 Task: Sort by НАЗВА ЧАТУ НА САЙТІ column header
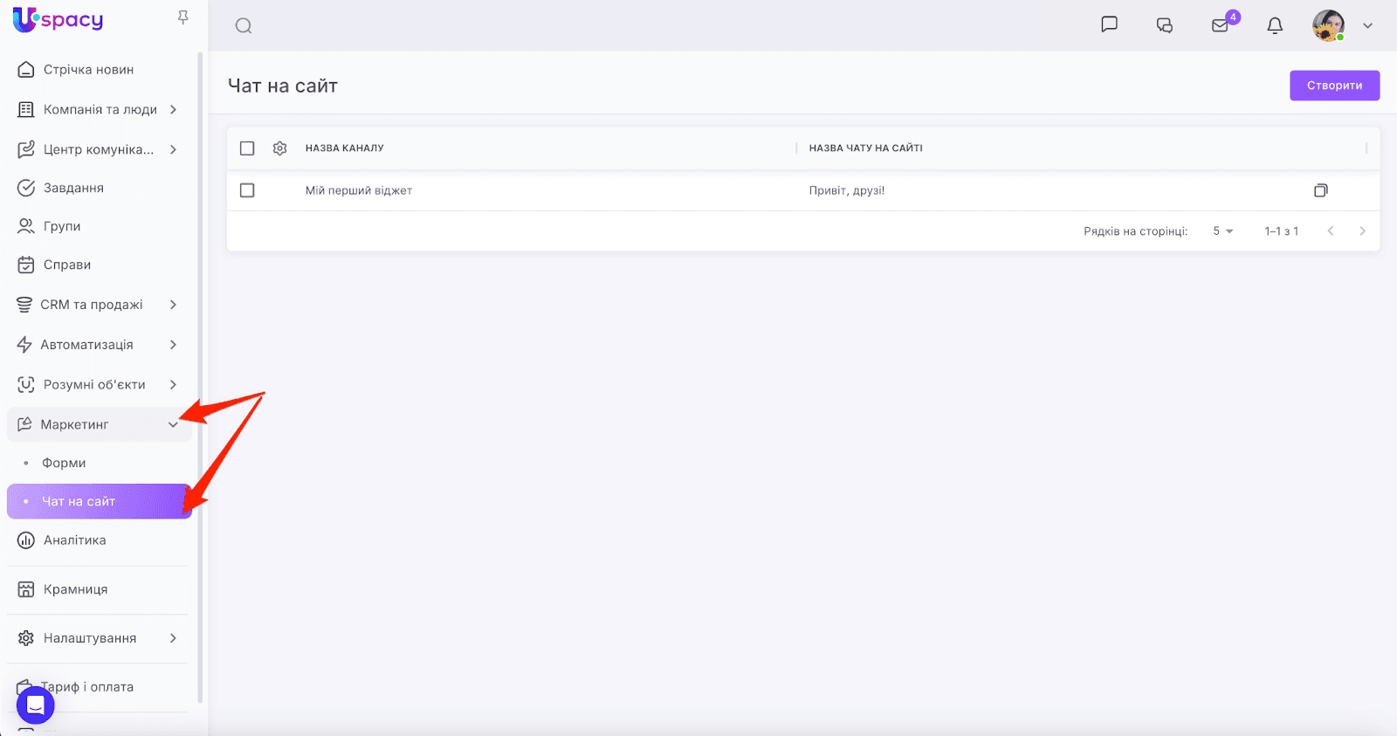(x=866, y=148)
